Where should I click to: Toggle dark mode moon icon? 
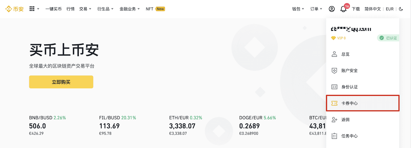coord(401,9)
